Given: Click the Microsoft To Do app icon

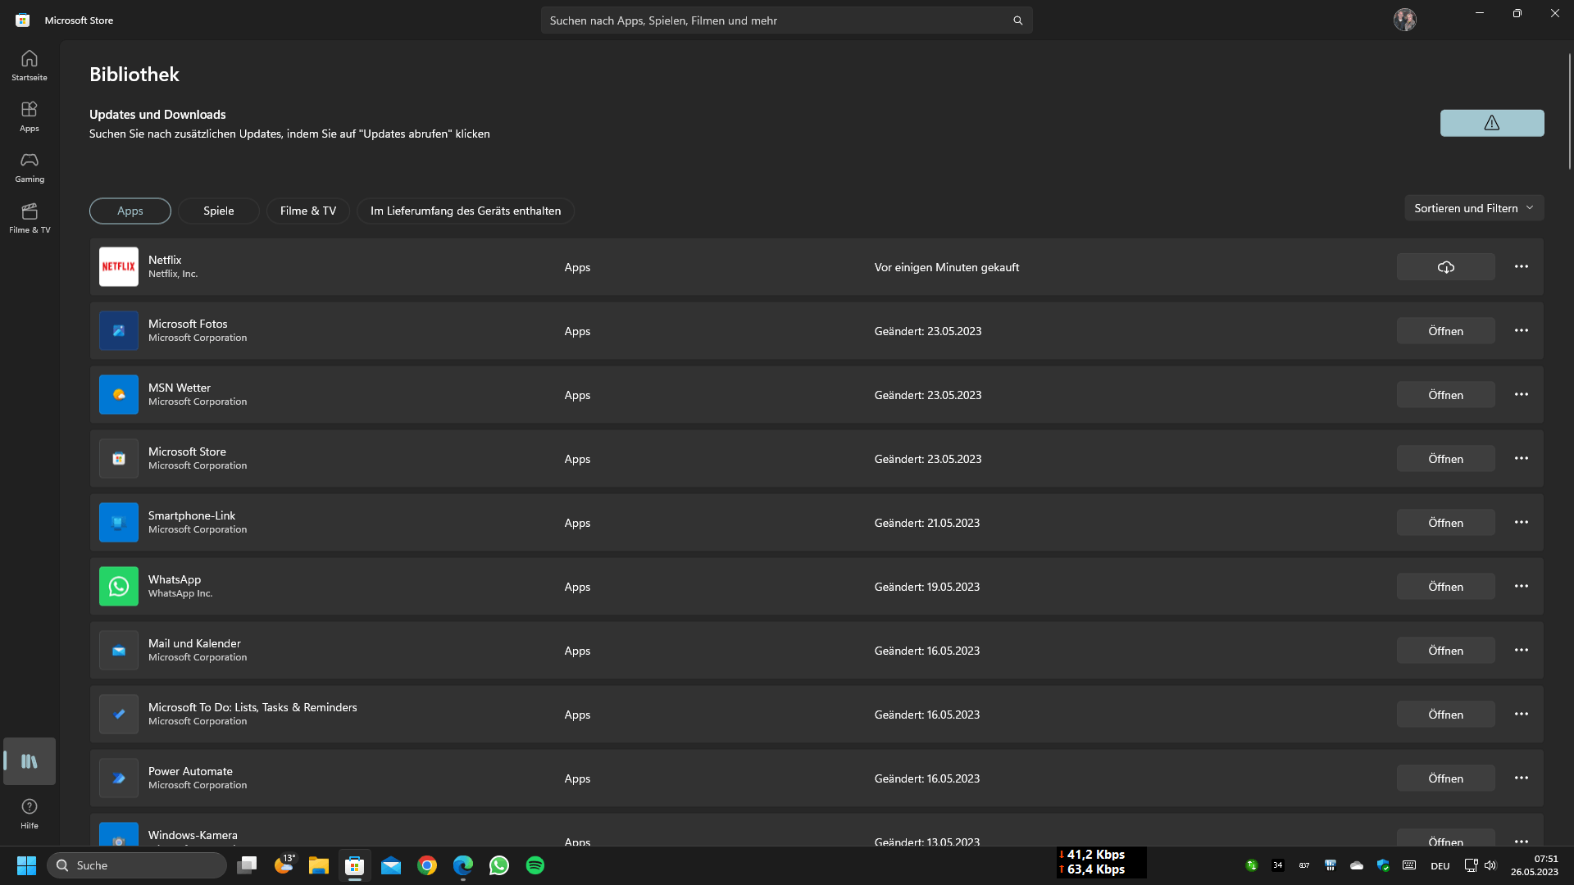Looking at the screenshot, I should pyautogui.click(x=119, y=715).
